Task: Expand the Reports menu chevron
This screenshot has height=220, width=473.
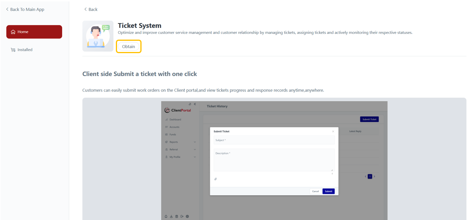Action: (x=195, y=142)
